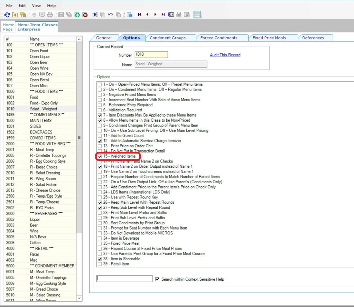Click the binoculars Find icon
The width and height of the screenshot is (354, 307).
click(179, 15)
